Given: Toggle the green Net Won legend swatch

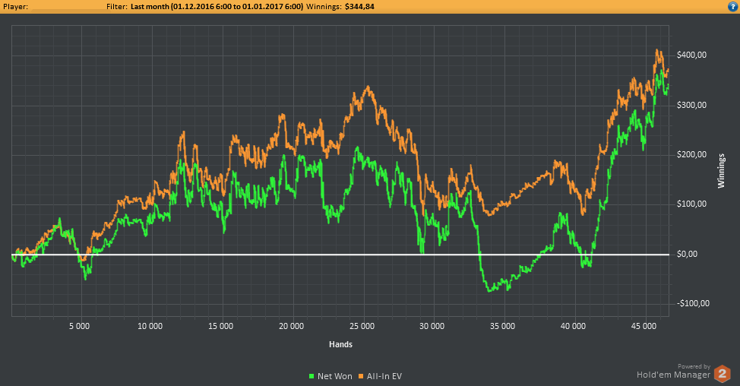Looking at the screenshot, I should (x=311, y=376).
